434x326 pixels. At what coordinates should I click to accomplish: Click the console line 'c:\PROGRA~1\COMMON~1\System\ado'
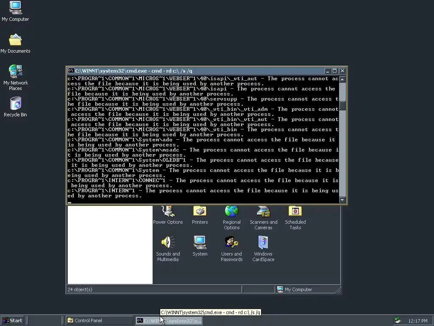coord(203,142)
